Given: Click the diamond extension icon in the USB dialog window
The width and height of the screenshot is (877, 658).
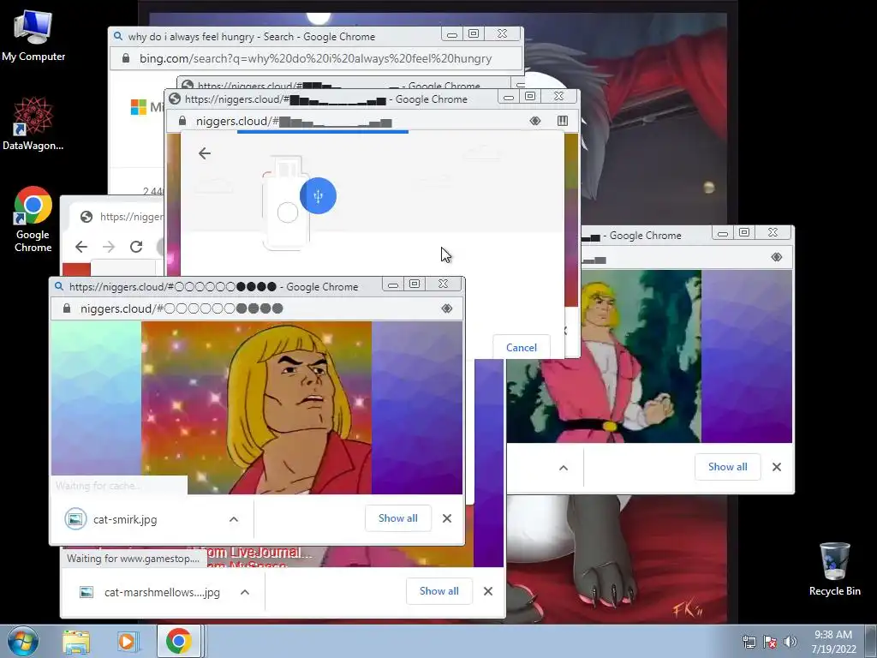Looking at the screenshot, I should tap(535, 121).
